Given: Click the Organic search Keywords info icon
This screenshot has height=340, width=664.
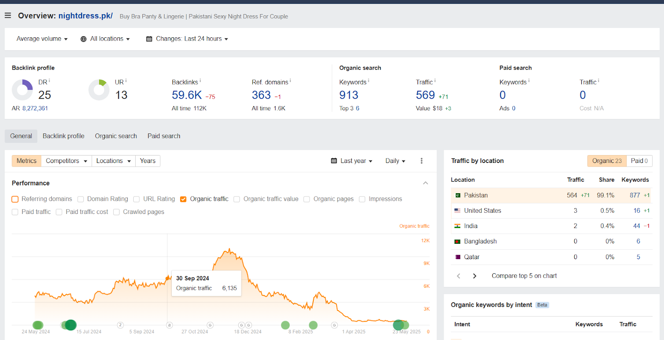Looking at the screenshot, I should 369,81.
